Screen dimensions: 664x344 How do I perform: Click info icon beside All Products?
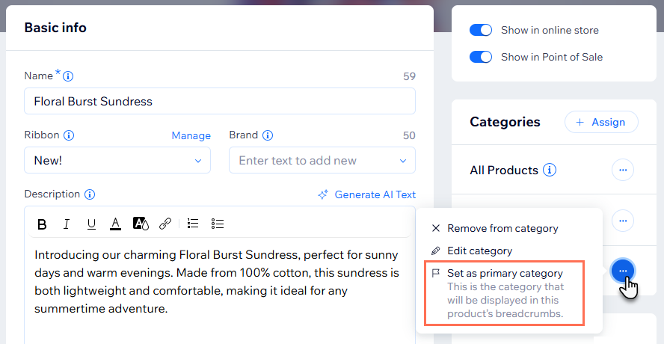(550, 170)
